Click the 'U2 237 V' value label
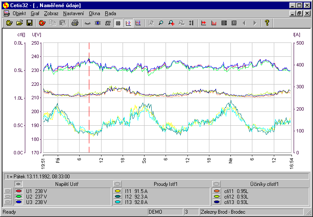The image size is (313, 217). pos(37,197)
